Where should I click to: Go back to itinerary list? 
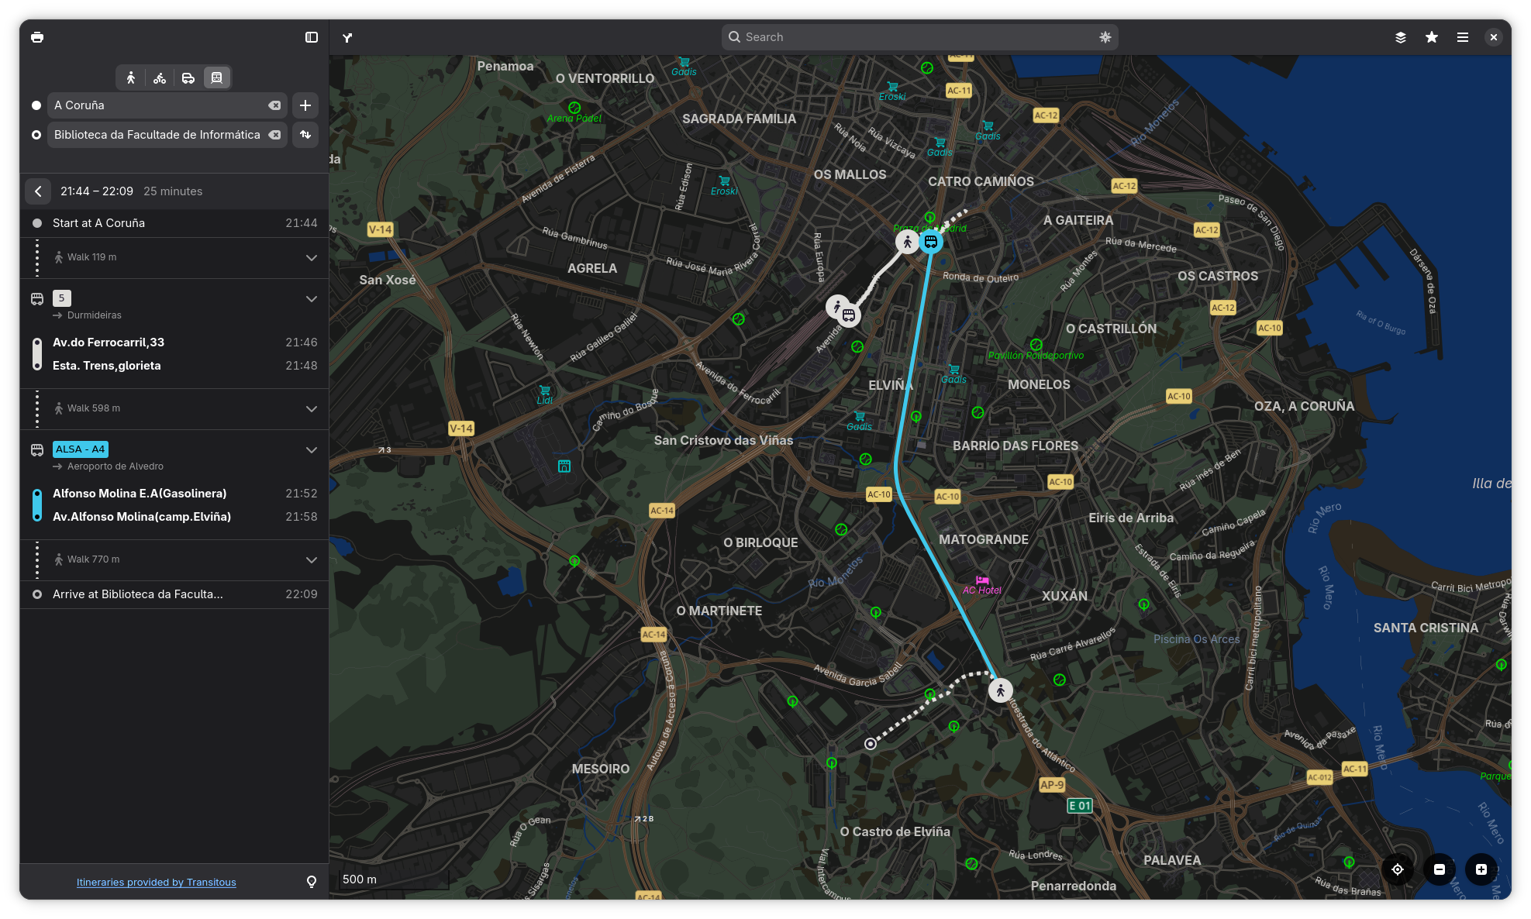point(38,191)
